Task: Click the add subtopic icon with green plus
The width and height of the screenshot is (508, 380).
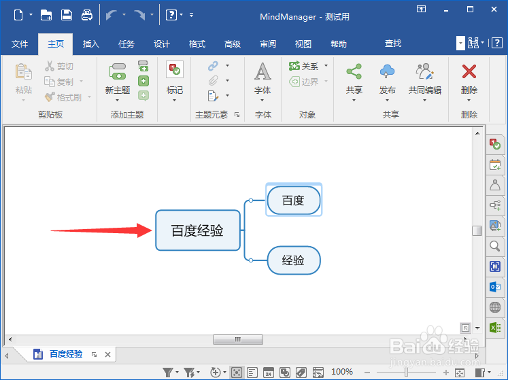Action: click(143, 66)
